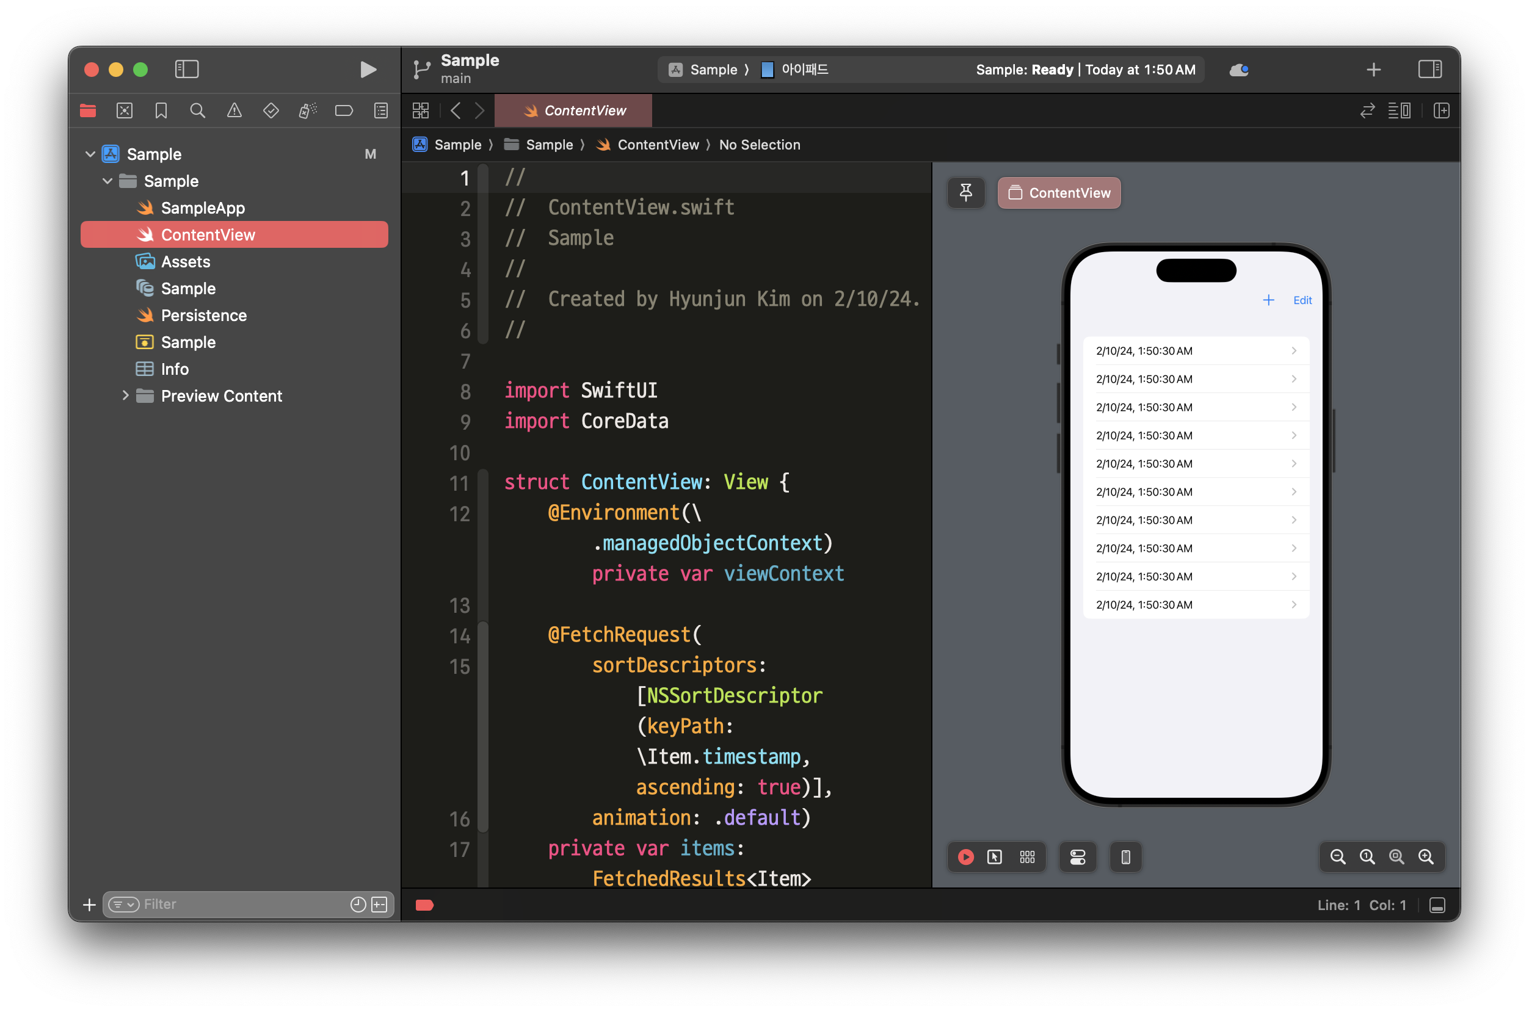
Task: Zoom in the preview canvas
Action: (1426, 856)
